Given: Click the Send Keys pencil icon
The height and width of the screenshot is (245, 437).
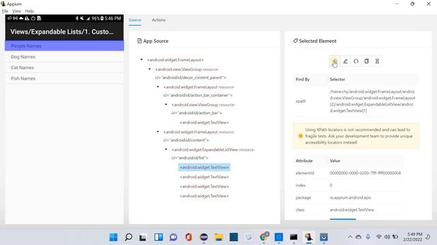Looking at the screenshot, I should (x=346, y=61).
